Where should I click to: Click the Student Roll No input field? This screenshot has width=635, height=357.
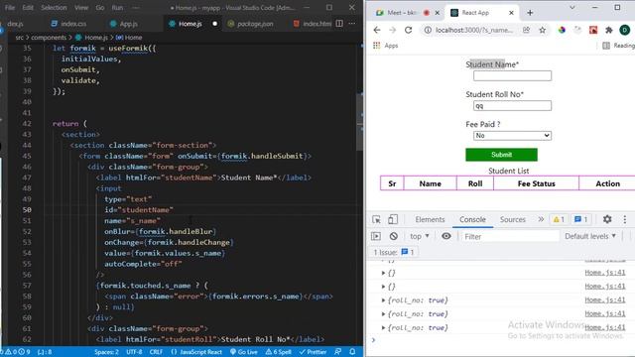[x=512, y=106]
